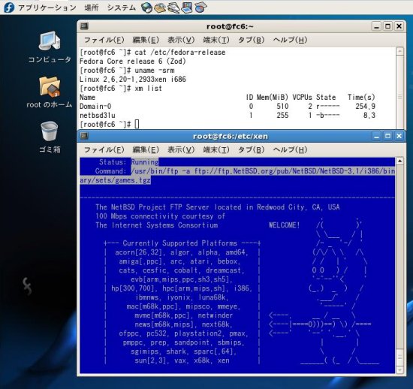413x389 pixels.
Task: Launch the presentation application icon
Action: (x=187, y=8)
